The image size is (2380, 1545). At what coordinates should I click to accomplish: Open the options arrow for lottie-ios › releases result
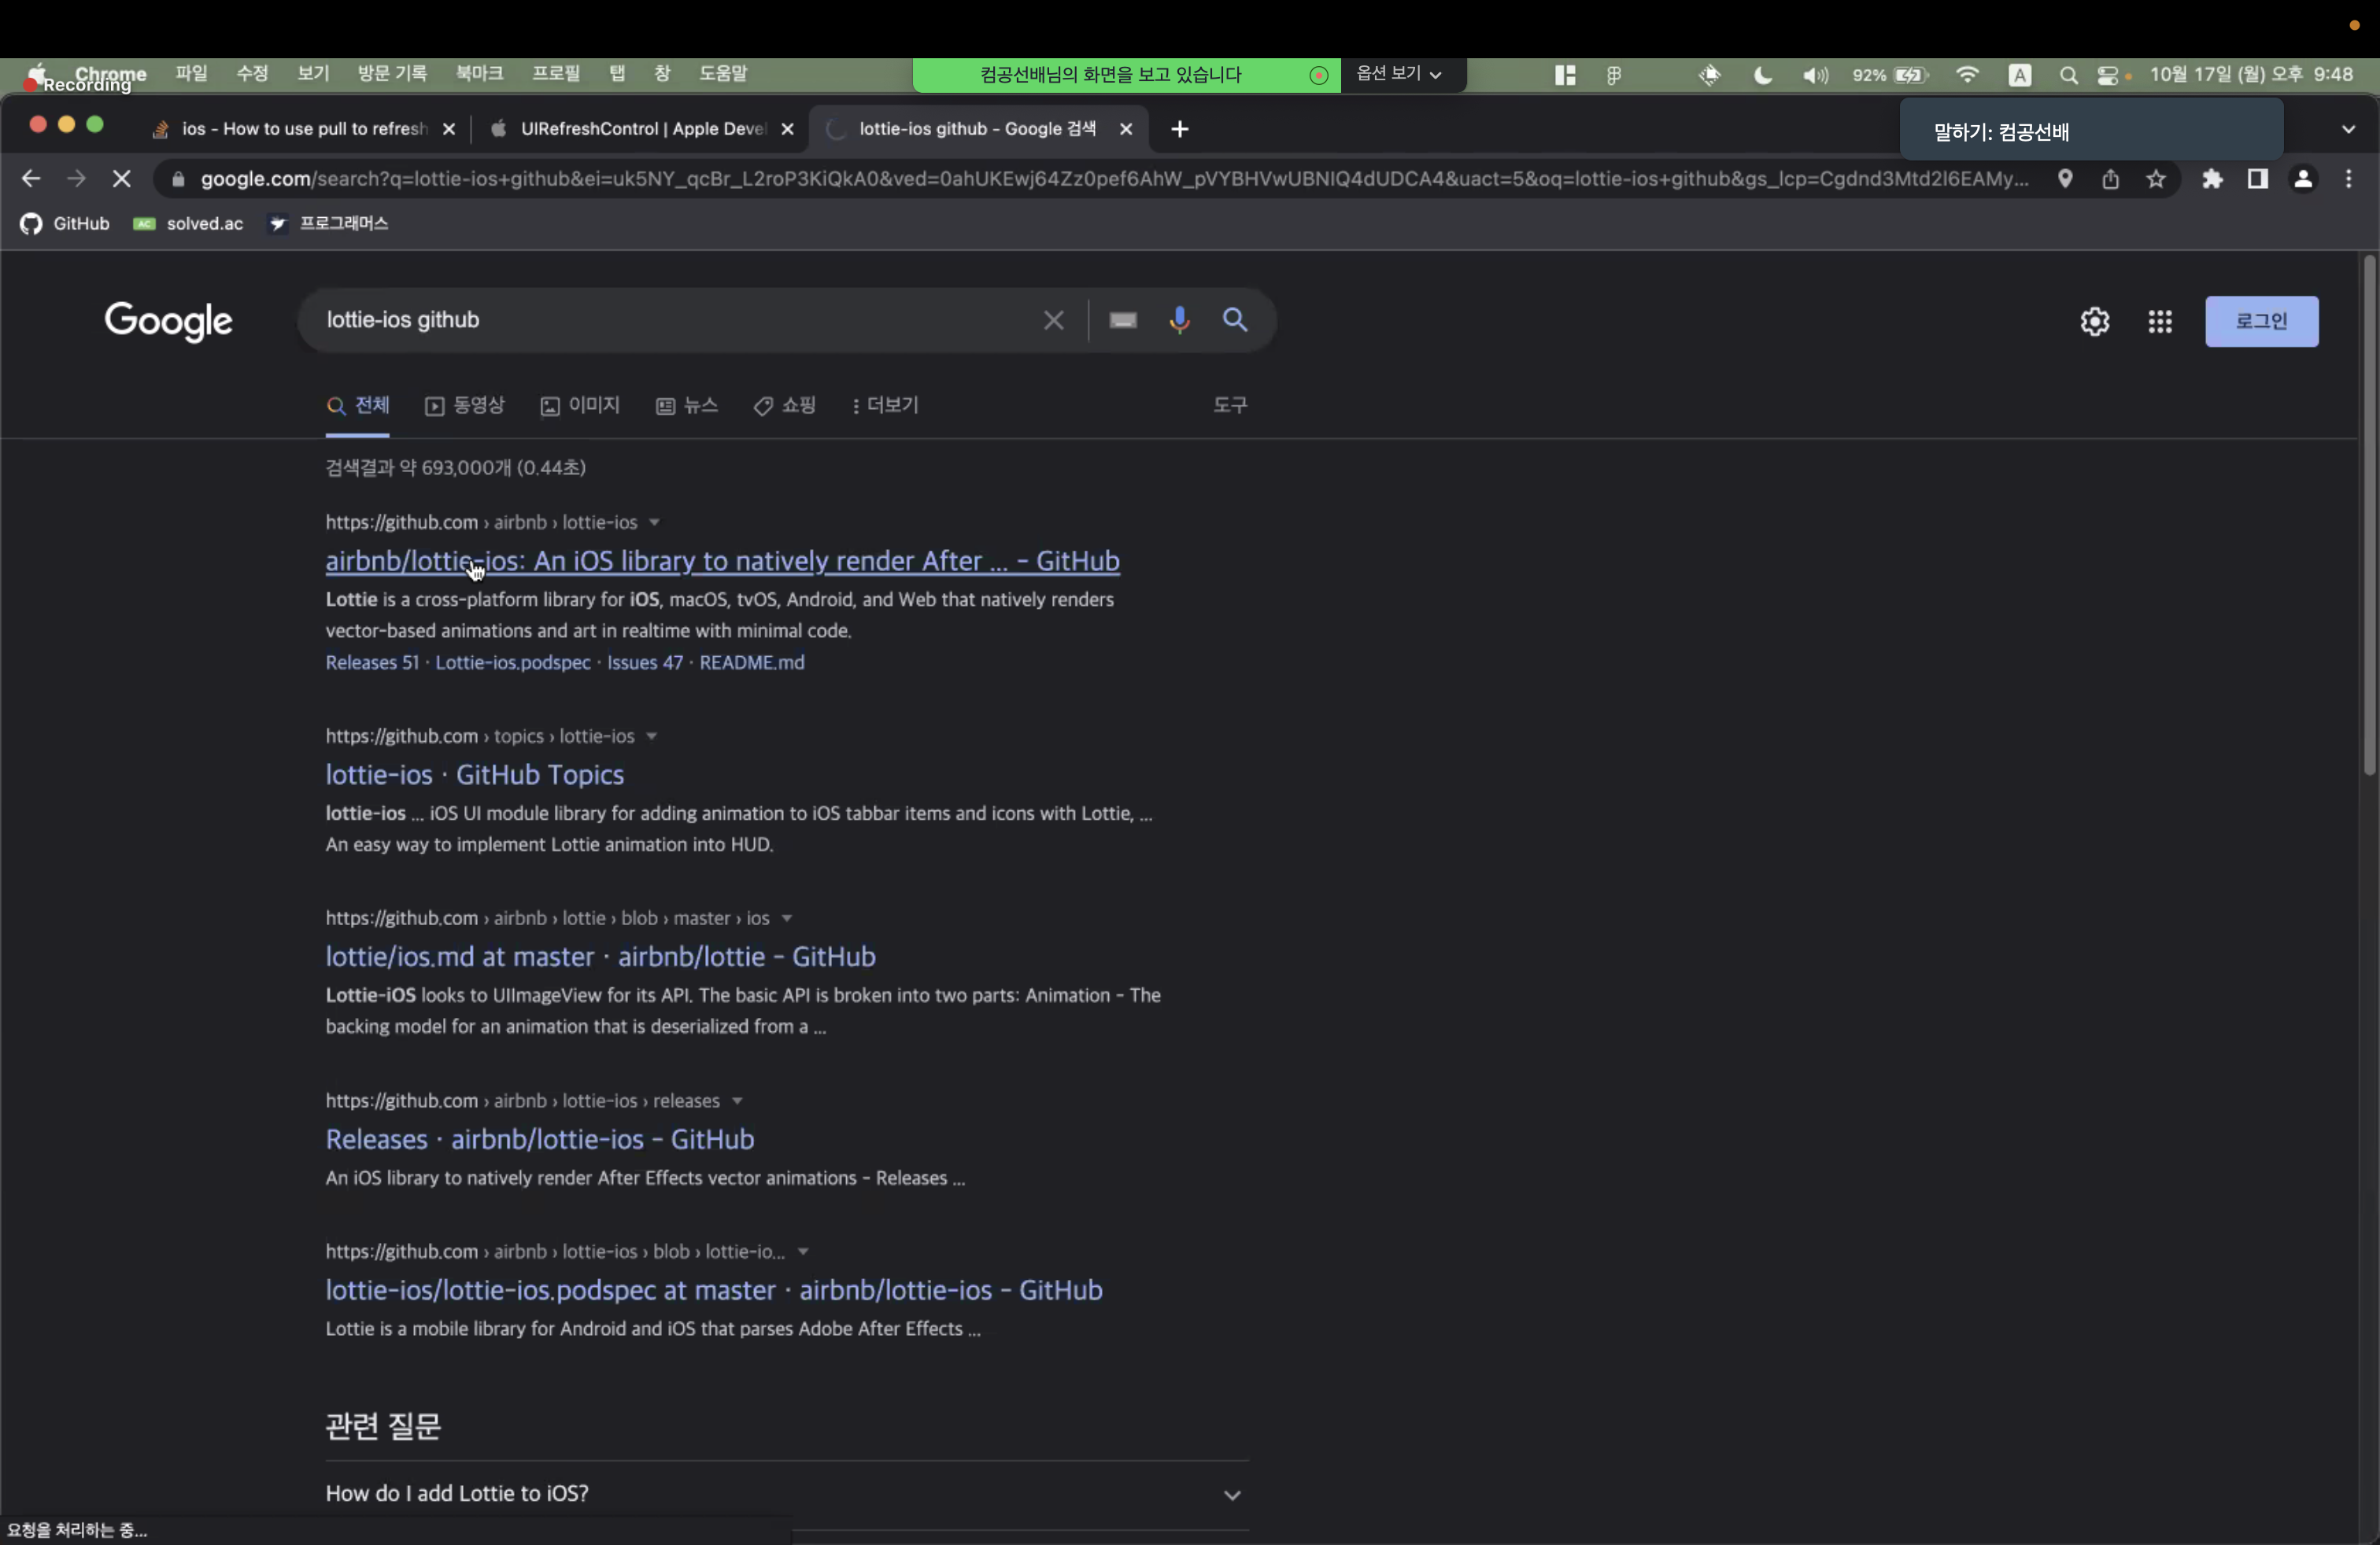[x=736, y=1101]
